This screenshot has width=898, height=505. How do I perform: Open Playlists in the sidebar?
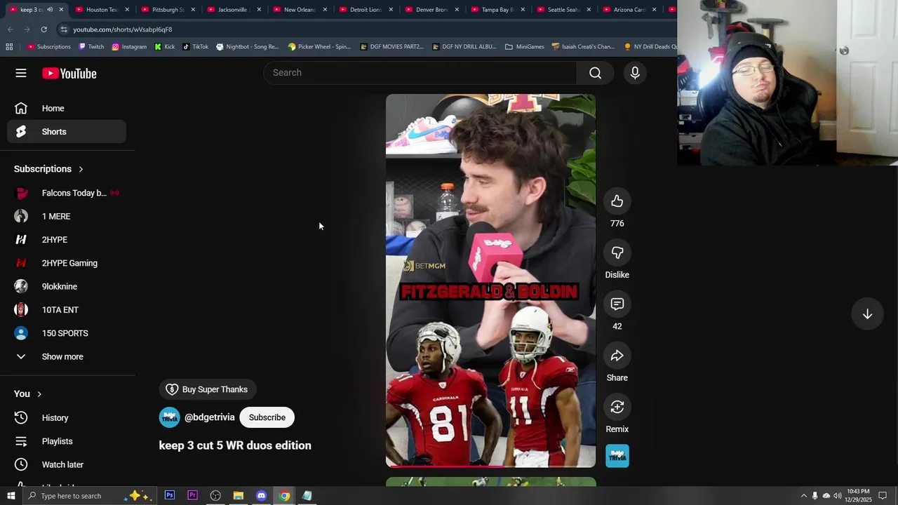coord(67,441)
